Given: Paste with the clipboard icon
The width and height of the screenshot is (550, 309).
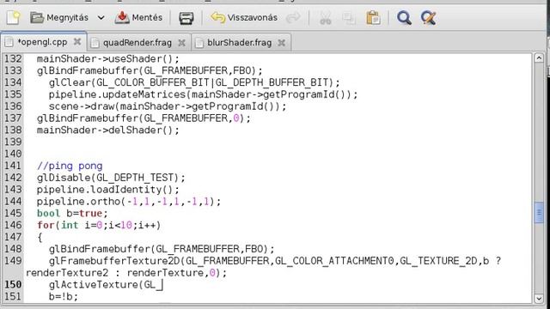Looking at the screenshot, I should 373,18.
